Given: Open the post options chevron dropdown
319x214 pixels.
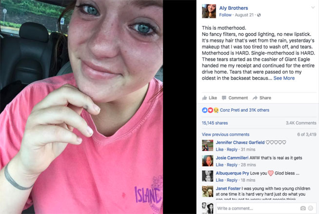Looking at the screenshot, I should coord(313,7).
